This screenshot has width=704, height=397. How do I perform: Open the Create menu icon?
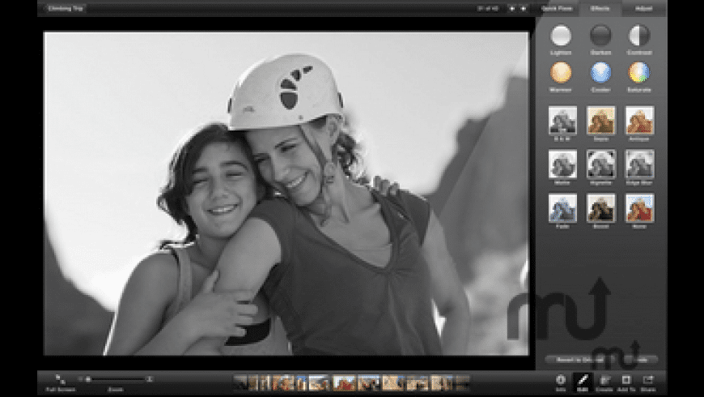click(604, 380)
